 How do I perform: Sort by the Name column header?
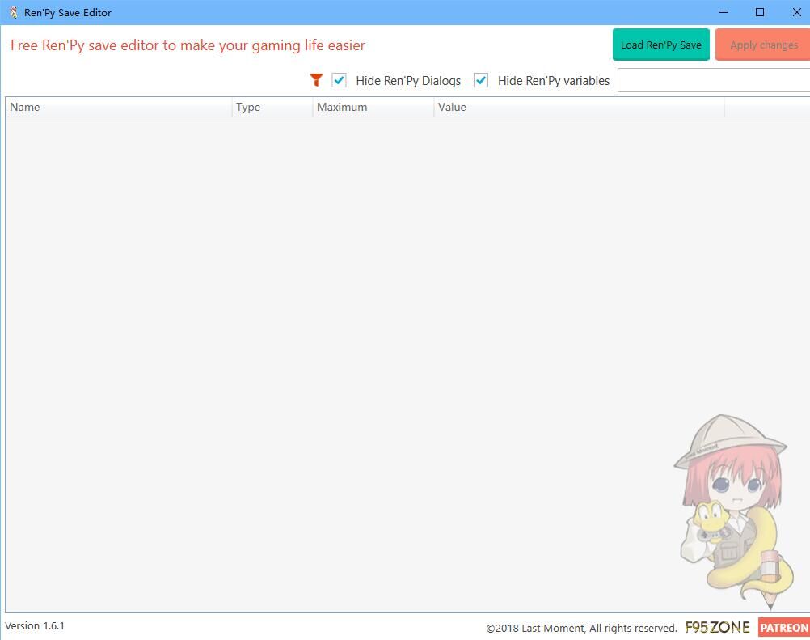point(118,107)
